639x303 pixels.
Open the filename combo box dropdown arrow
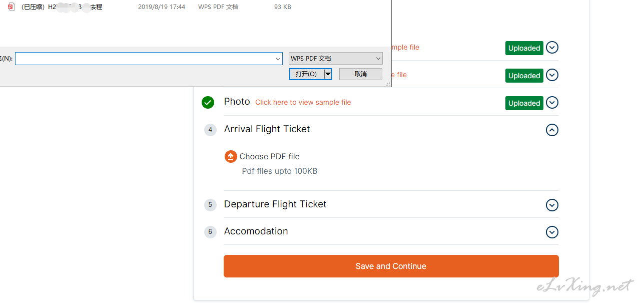pyautogui.click(x=278, y=59)
